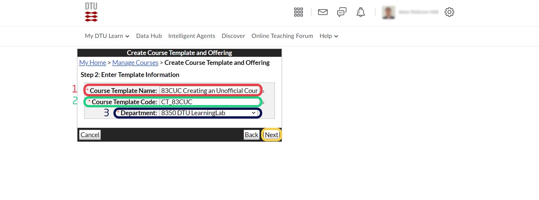Follow the My Home breadcrumb link
The image size is (539, 200).
click(93, 63)
